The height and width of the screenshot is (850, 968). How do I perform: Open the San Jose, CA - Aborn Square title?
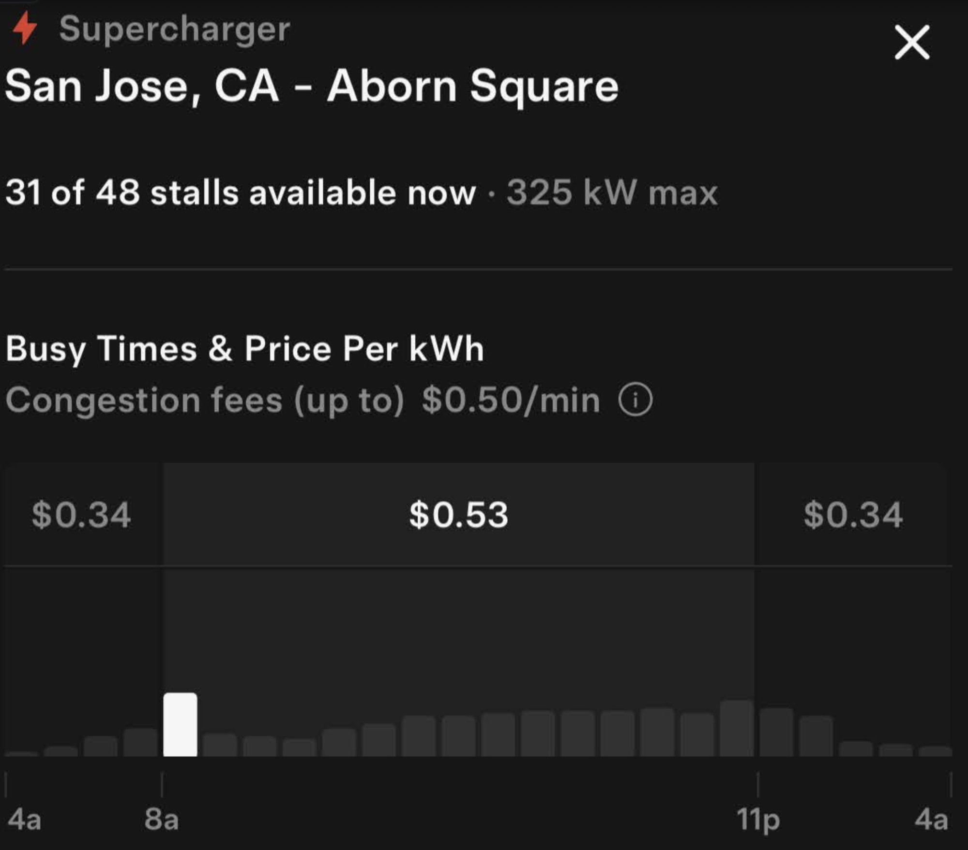[x=311, y=86]
